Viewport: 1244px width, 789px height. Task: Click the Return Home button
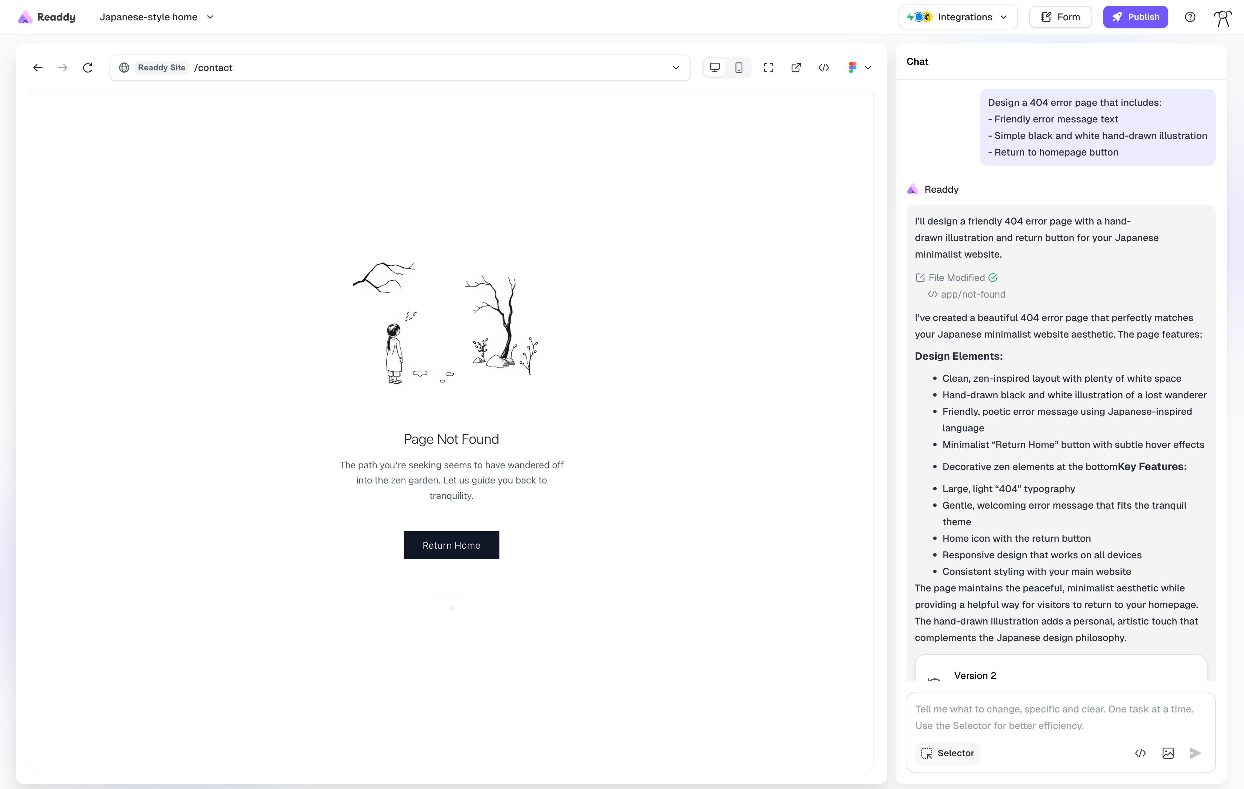tap(451, 545)
